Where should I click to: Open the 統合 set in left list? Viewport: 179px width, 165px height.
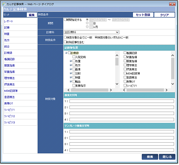pyautogui.click(x=20, y=46)
